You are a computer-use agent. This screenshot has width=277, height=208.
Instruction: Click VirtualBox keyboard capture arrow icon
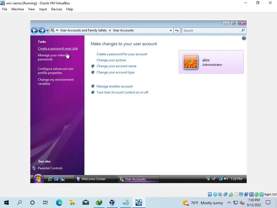tap(262, 194)
